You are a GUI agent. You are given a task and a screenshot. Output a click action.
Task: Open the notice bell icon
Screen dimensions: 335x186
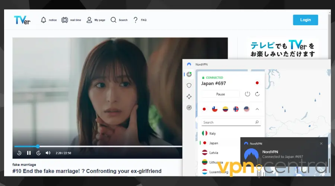(44, 20)
